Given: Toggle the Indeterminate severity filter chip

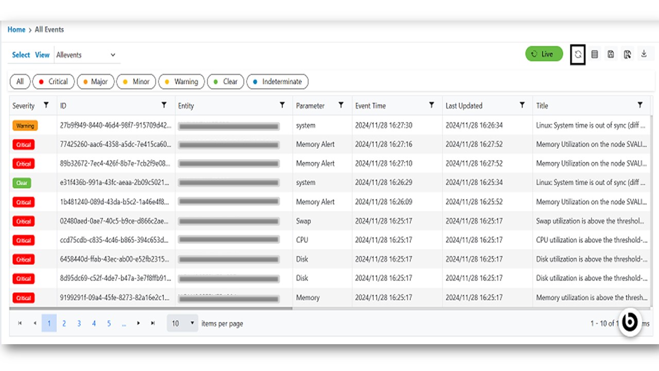Looking at the screenshot, I should tap(278, 81).
